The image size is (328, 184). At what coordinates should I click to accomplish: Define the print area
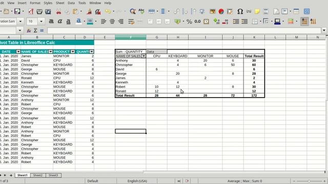(x=276, y=11)
